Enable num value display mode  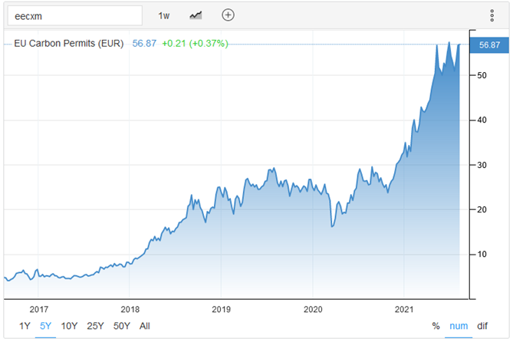[459, 326]
